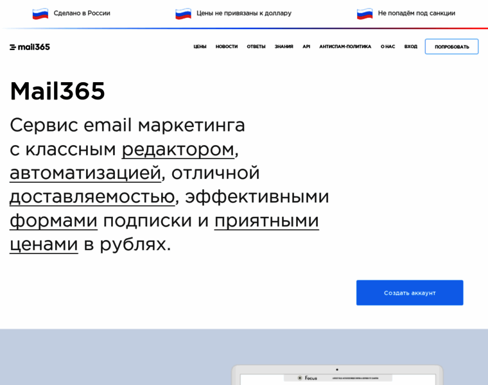488x385 pixels.
Task: Click ВХОД to log in
Action: [411, 47]
